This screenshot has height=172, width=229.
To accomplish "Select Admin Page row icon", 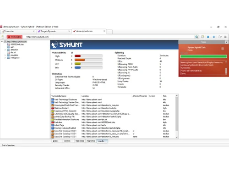I will click(x=53, y=125).
